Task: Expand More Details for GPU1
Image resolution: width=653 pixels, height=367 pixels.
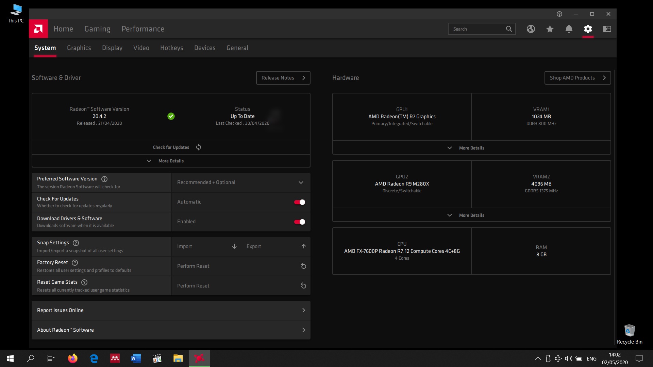Action: click(x=471, y=148)
